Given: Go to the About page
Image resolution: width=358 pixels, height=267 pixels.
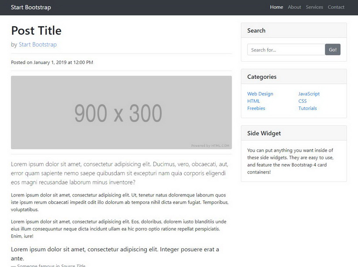Looking at the screenshot, I should coord(294,7).
